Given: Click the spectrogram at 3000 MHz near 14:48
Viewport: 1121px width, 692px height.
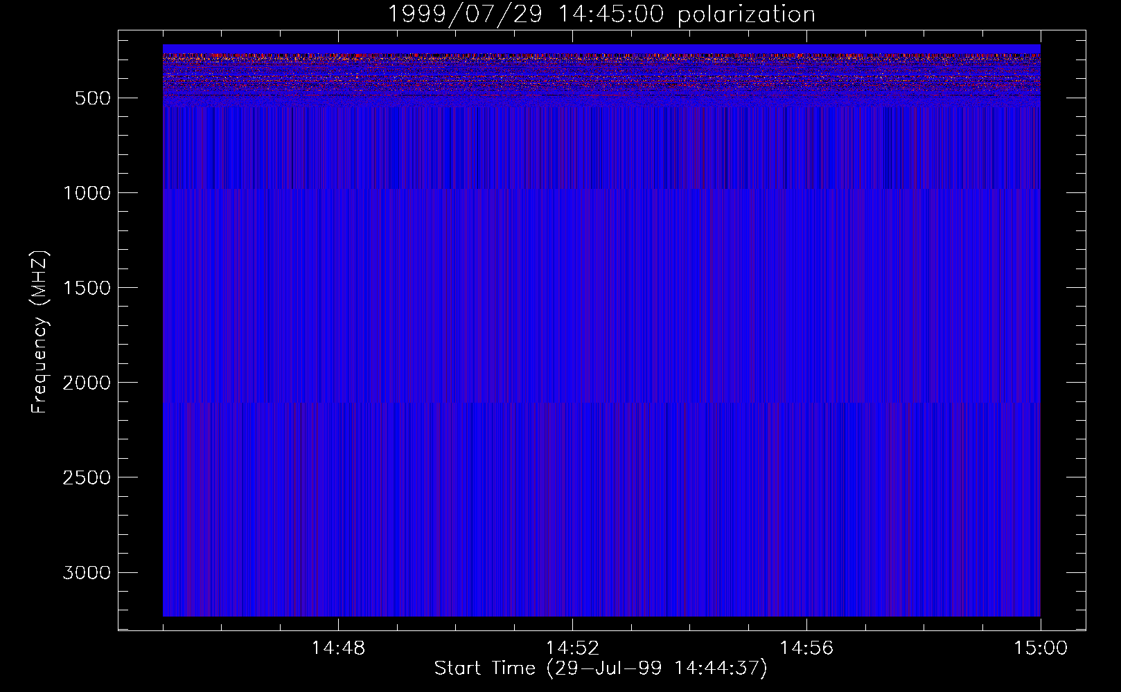Looking at the screenshot, I should click(x=337, y=572).
